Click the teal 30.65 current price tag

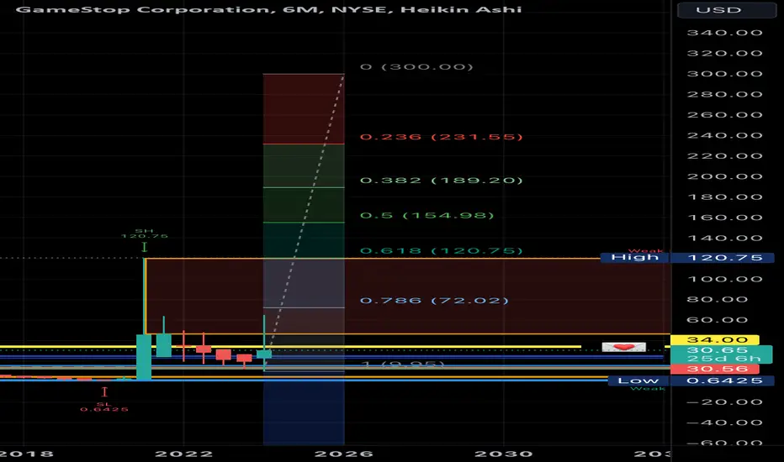pos(721,350)
